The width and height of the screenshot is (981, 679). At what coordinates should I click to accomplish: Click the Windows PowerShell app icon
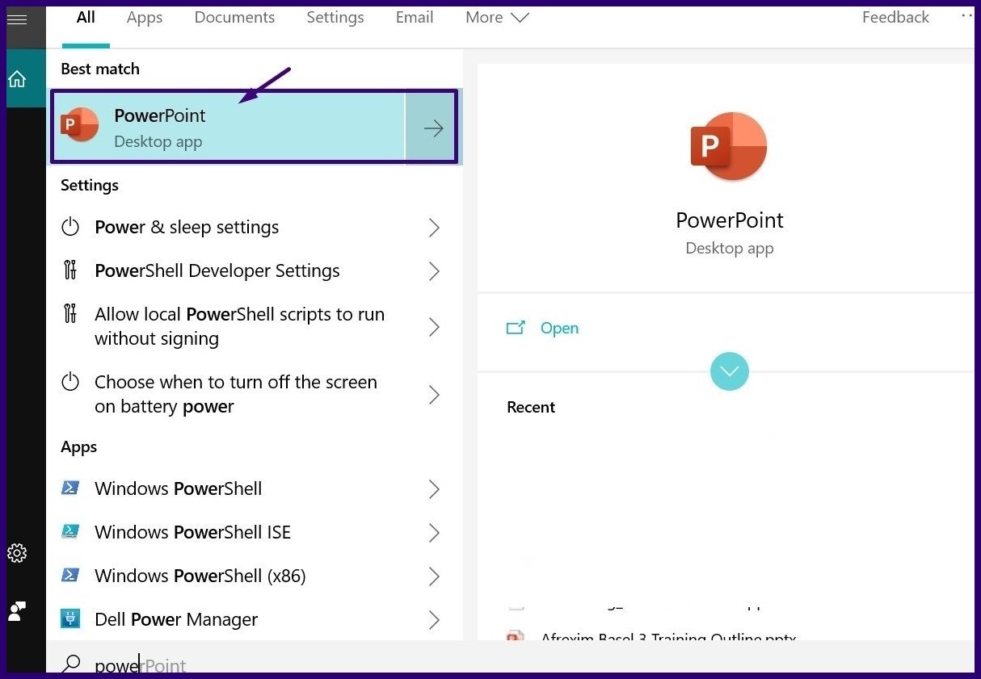tap(70, 488)
